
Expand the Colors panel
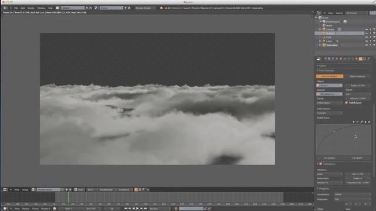[x=317, y=66]
